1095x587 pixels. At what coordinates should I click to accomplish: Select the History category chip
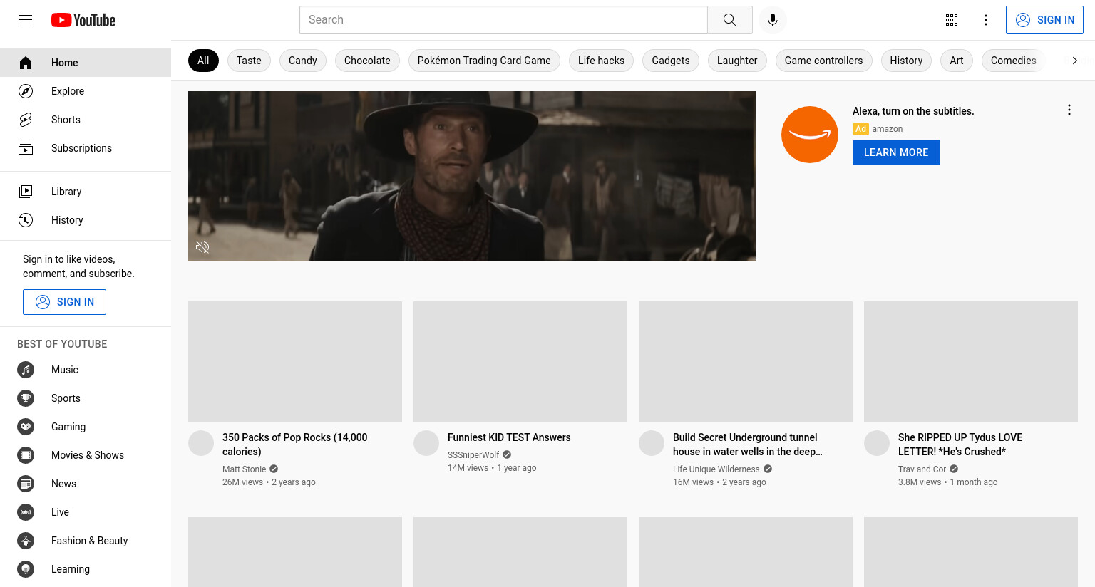pos(906,61)
